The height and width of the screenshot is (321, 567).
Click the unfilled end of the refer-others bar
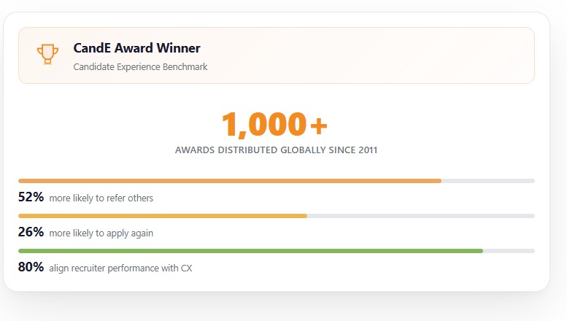pyautogui.click(x=487, y=181)
